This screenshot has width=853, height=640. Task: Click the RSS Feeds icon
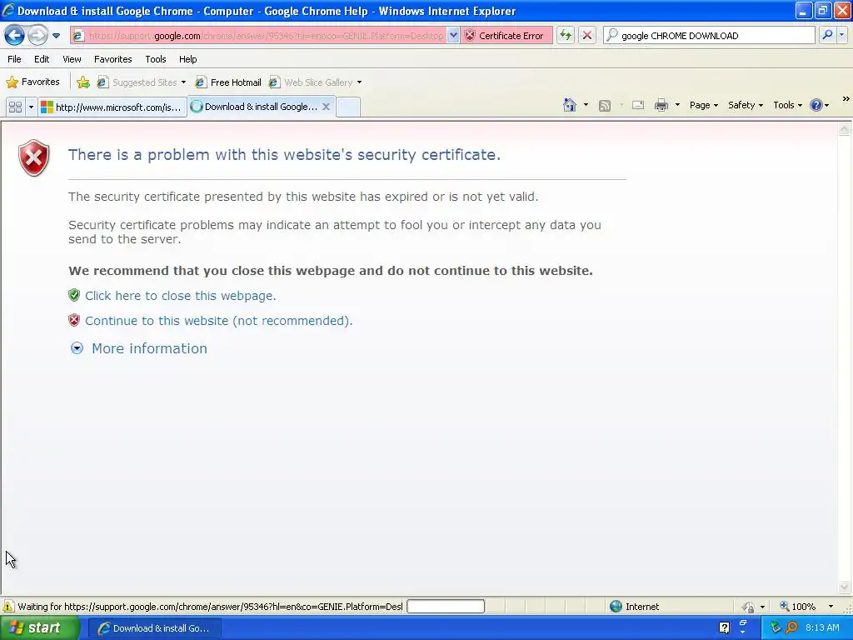point(605,106)
